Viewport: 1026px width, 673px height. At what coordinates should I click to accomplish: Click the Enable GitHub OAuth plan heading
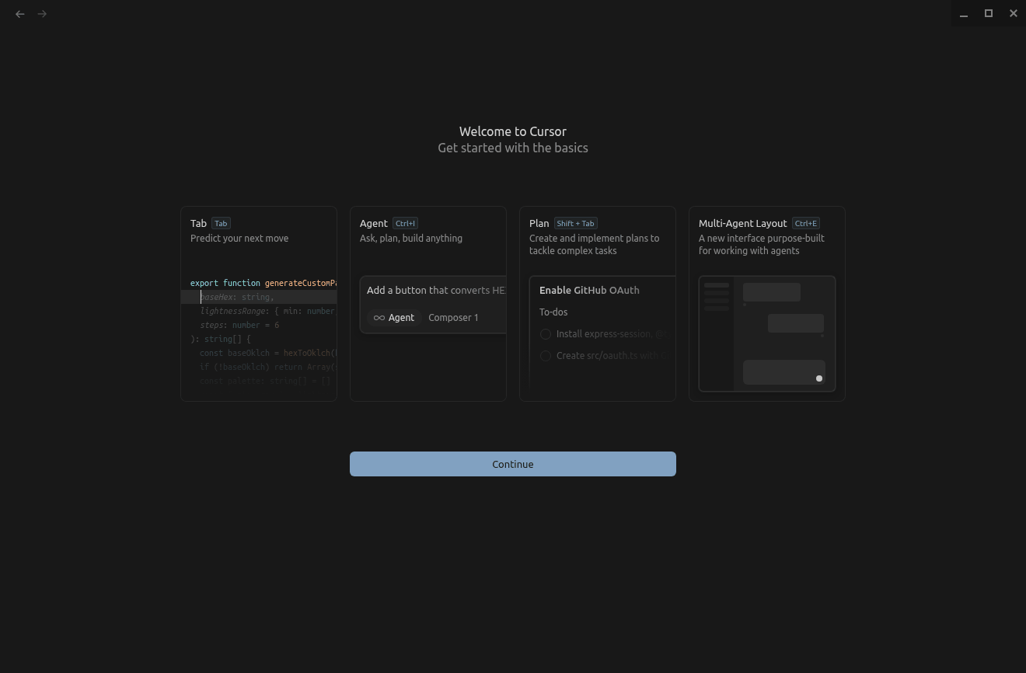tap(589, 291)
